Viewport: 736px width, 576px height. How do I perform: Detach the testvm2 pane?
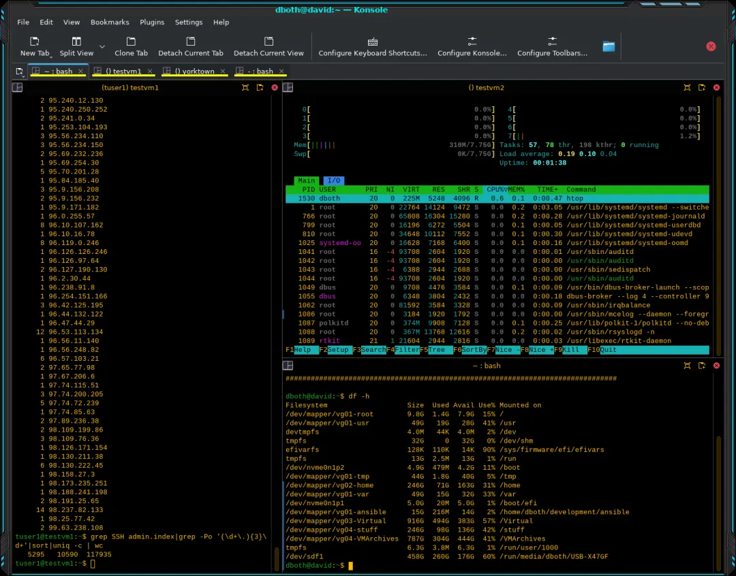click(x=702, y=88)
